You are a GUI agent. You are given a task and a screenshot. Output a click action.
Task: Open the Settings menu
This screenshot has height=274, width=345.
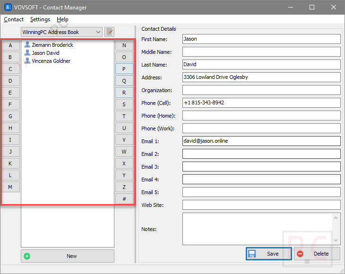click(x=40, y=19)
